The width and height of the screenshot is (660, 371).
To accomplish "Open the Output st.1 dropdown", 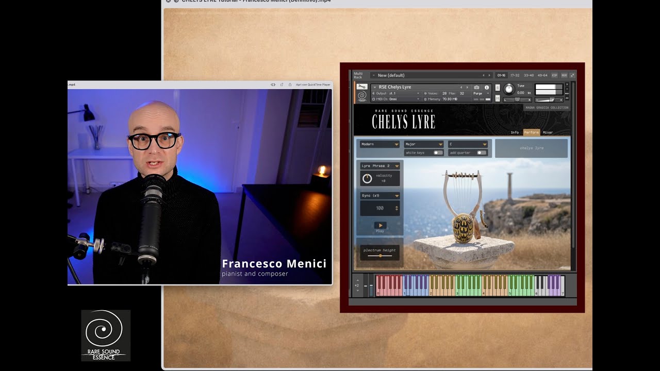I will tap(396, 93).
